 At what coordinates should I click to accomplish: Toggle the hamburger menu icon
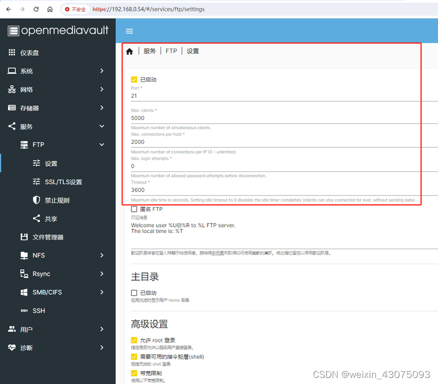point(129,31)
